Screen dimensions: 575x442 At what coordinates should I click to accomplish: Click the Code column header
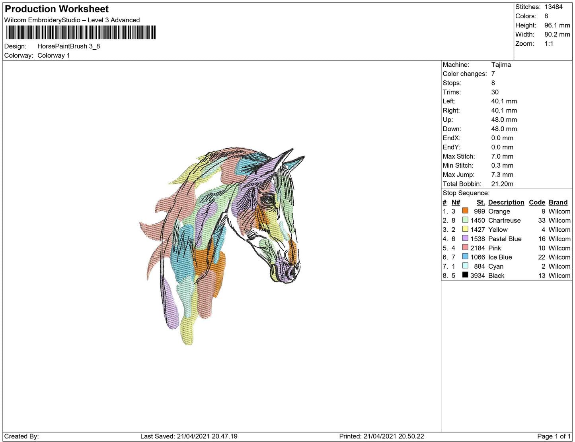pos(537,202)
